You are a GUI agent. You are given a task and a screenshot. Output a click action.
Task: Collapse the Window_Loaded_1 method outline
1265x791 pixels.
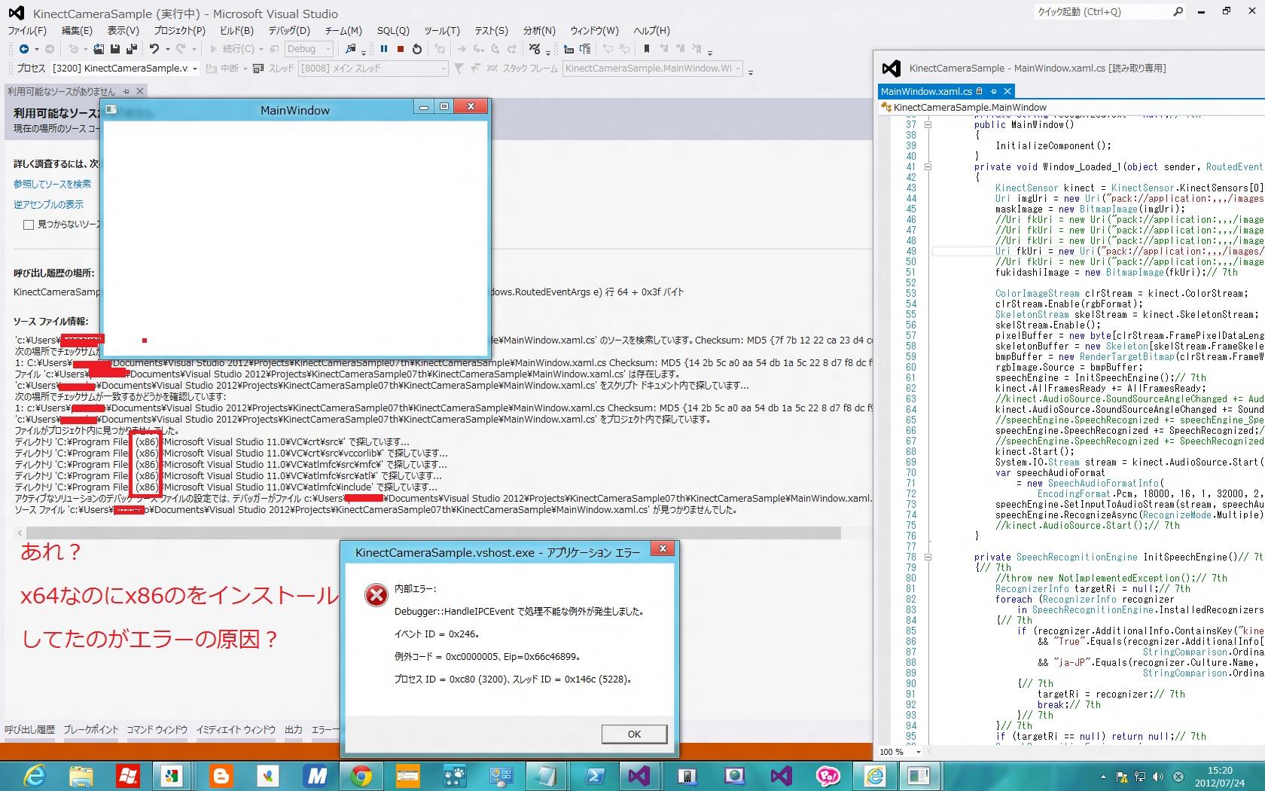coord(928,167)
